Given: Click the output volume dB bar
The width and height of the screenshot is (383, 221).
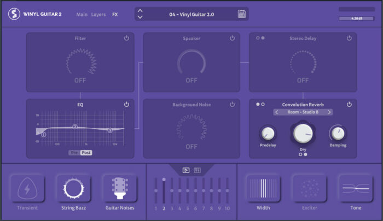Looking at the screenshot, I should (x=357, y=19).
